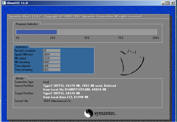This screenshot has width=177, height=122.
Task: Click the 25% progress scale label
Action: 53,38
